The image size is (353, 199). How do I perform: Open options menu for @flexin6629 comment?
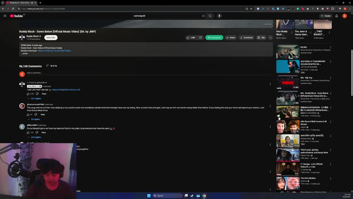click(x=270, y=127)
